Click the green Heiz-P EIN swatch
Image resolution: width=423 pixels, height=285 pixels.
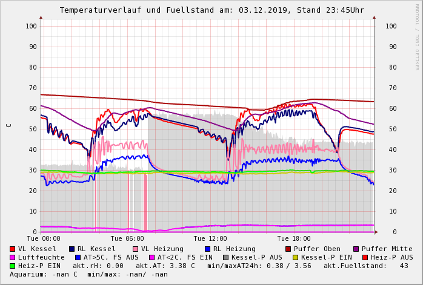click(13, 266)
